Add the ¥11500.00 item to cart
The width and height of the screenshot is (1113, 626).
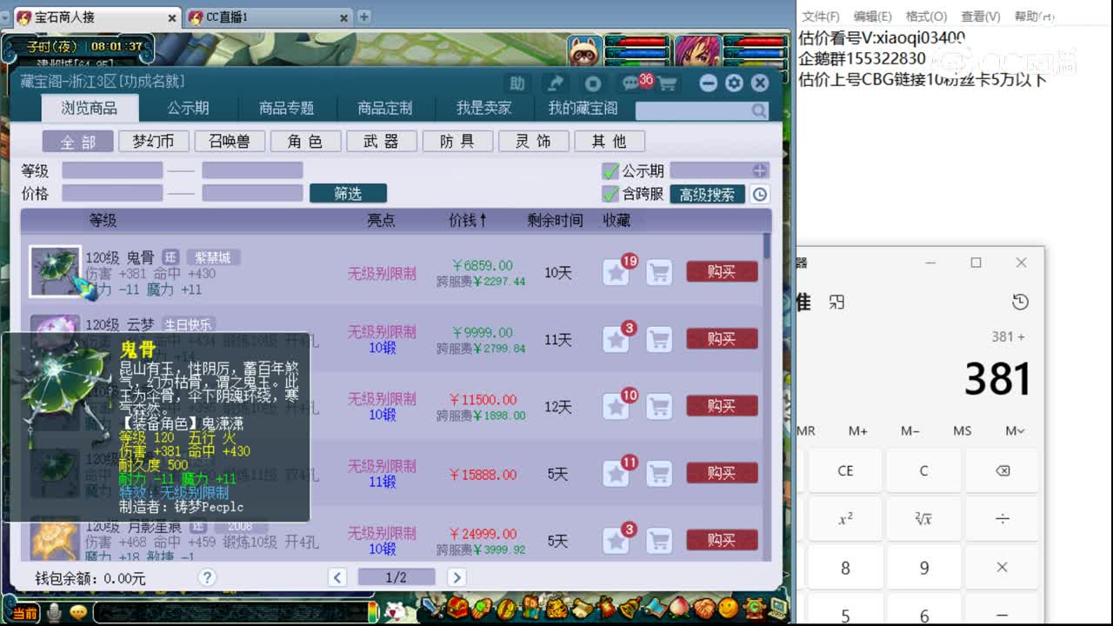[x=660, y=406]
